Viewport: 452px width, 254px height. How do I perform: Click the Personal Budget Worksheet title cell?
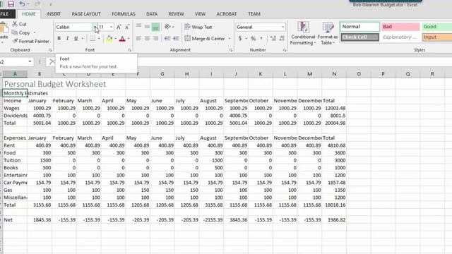tap(55, 84)
